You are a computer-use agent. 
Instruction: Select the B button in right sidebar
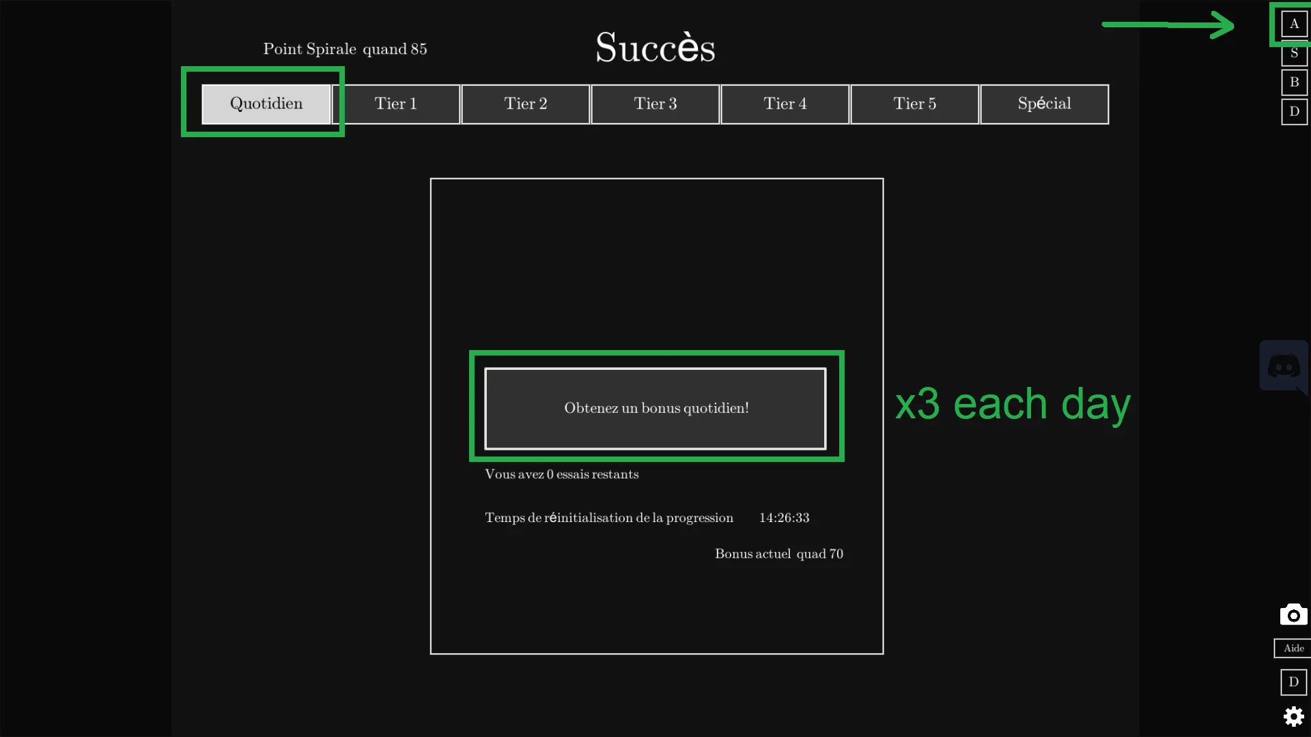tap(1294, 82)
